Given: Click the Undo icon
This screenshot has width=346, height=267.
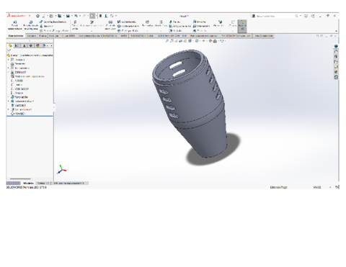Looking at the screenshot, I should [76, 16].
